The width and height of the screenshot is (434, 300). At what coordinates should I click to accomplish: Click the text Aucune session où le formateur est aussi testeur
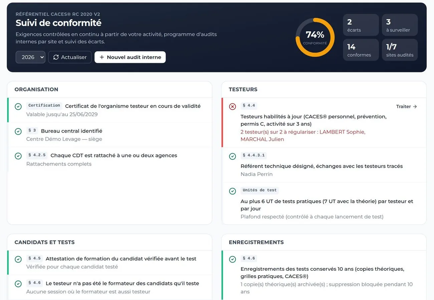(x=88, y=292)
